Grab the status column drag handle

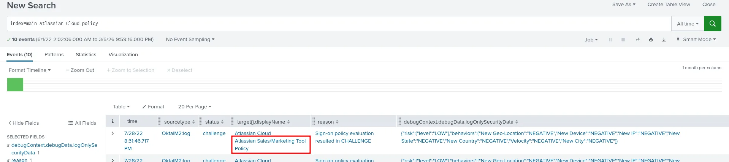tap(201, 122)
